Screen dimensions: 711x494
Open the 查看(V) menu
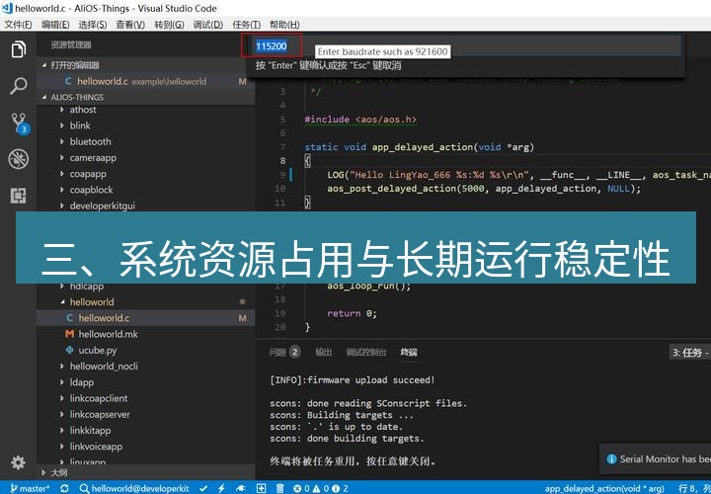(130, 25)
